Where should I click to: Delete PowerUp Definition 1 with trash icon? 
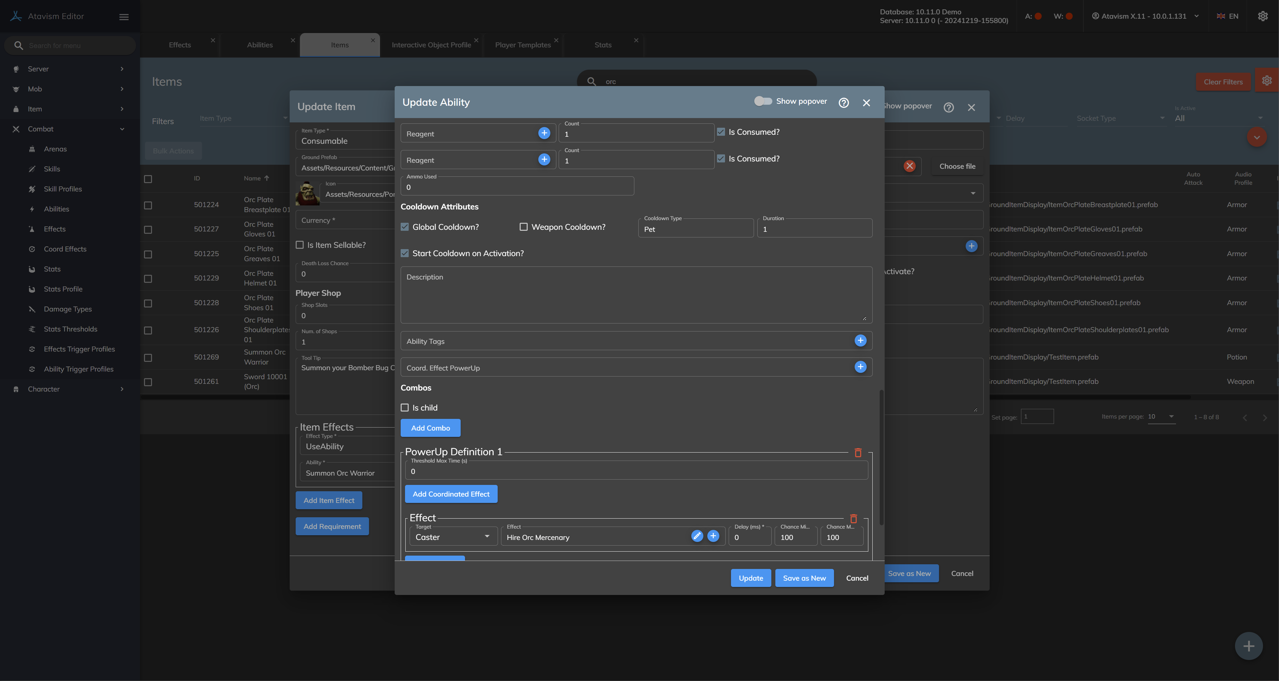pos(857,453)
